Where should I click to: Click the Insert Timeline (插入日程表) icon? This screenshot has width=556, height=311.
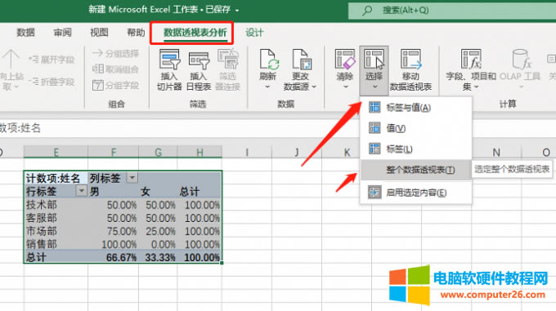pos(199,60)
